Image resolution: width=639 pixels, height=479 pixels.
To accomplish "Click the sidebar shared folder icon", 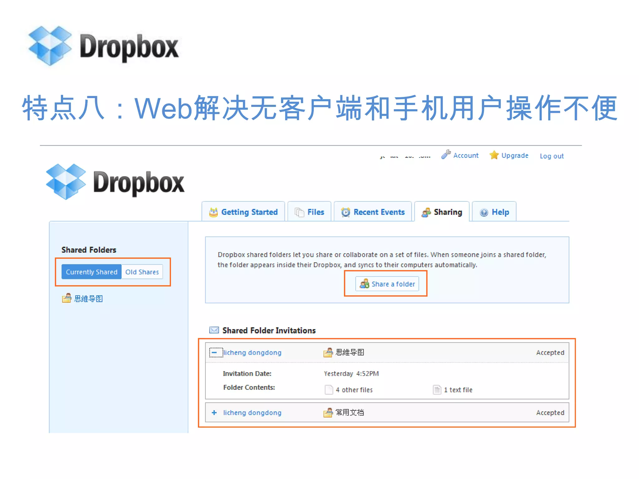I will point(66,298).
